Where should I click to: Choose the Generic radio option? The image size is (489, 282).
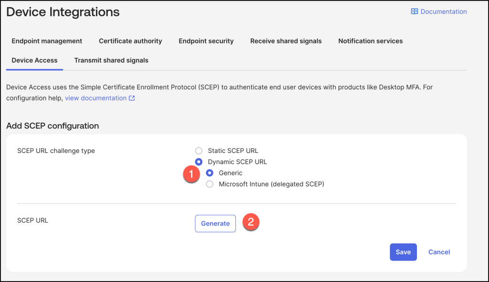tap(210, 173)
